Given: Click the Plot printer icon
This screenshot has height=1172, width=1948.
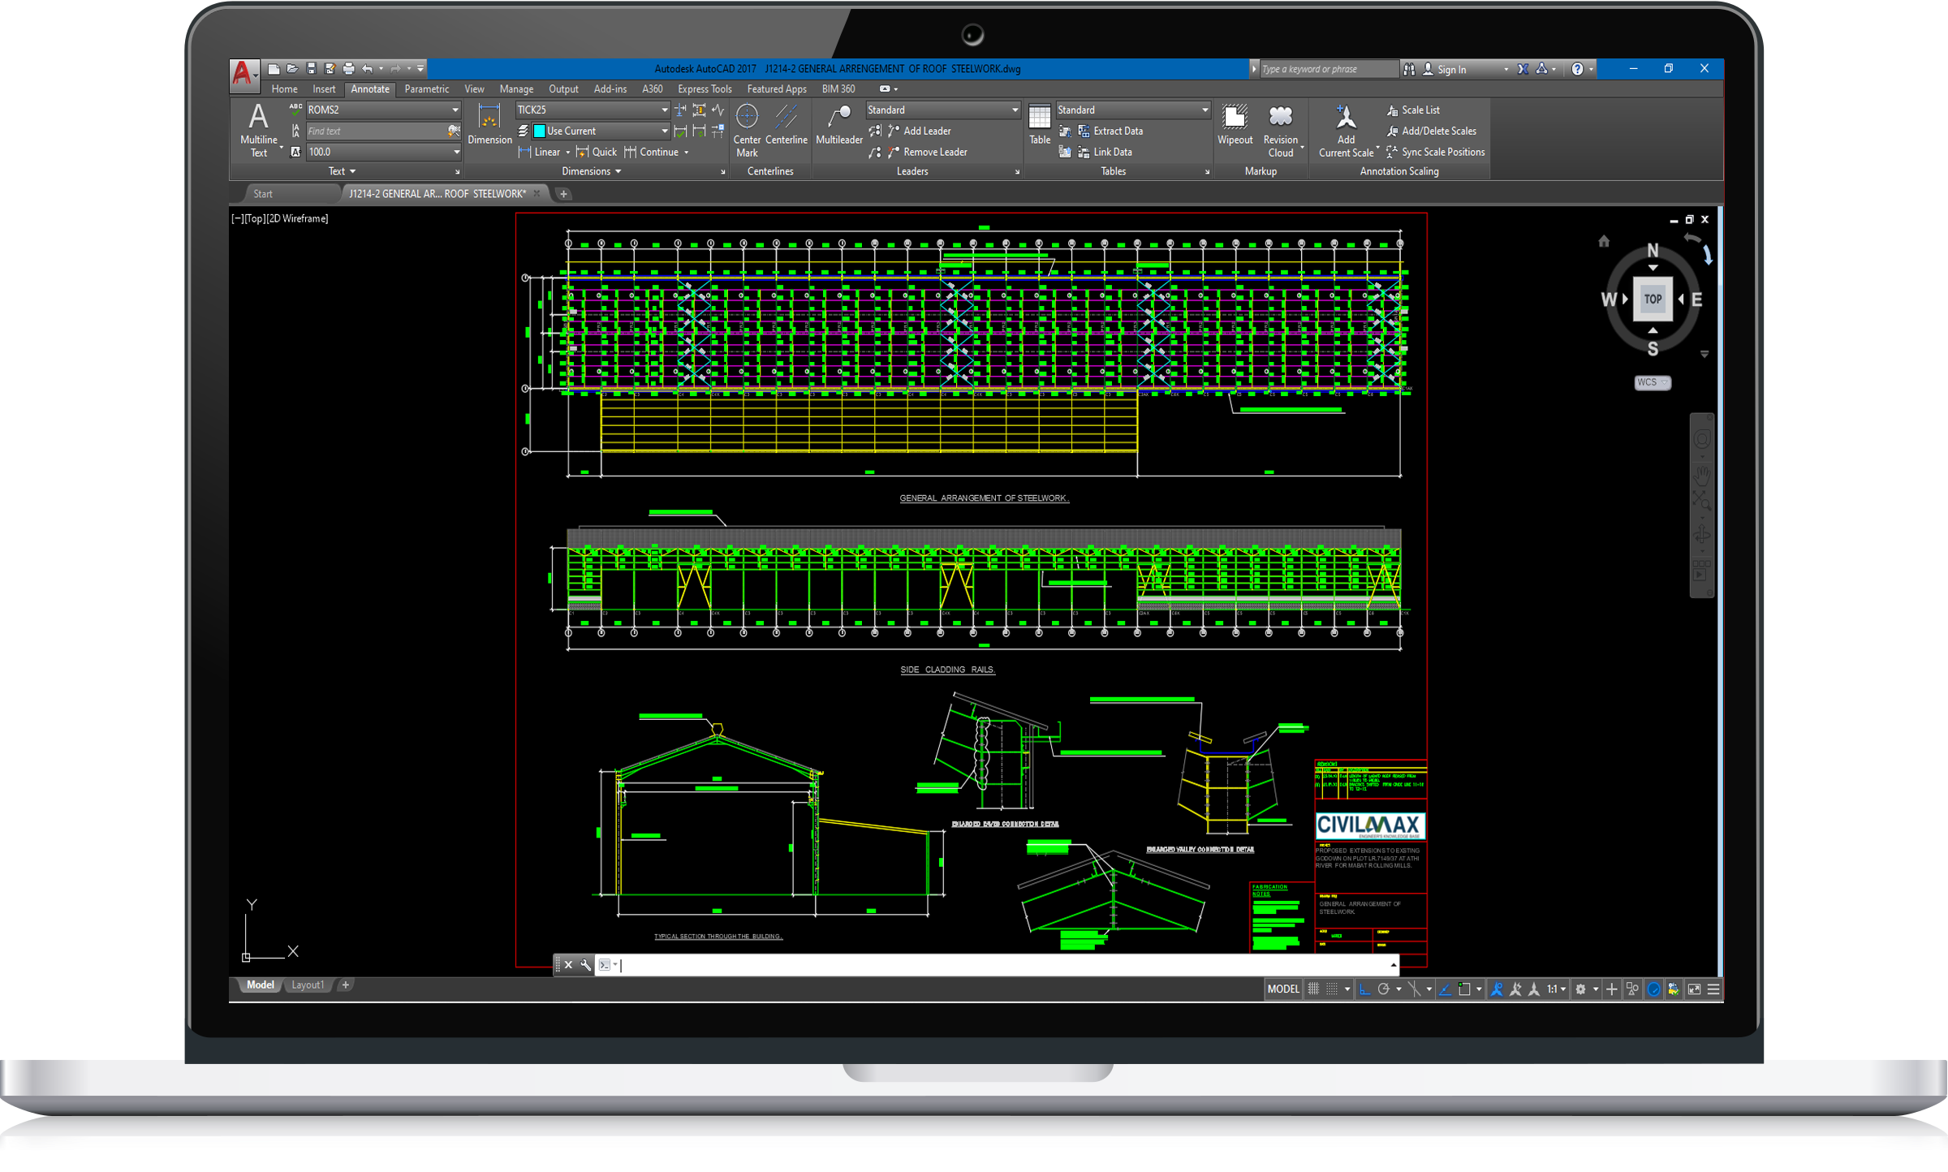Looking at the screenshot, I should pos(348,69).
